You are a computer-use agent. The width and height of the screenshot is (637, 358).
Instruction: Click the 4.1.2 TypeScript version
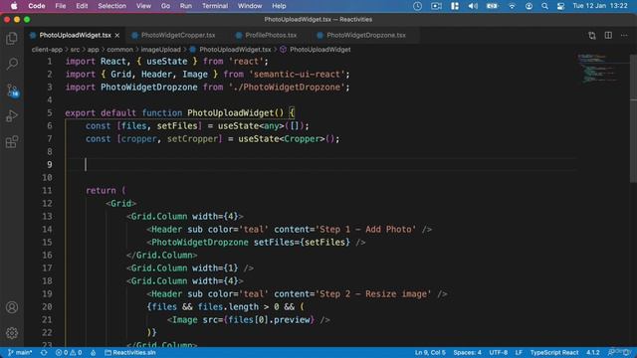593,352
